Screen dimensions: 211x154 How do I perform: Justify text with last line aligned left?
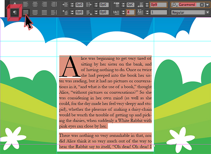coord(25,12)
